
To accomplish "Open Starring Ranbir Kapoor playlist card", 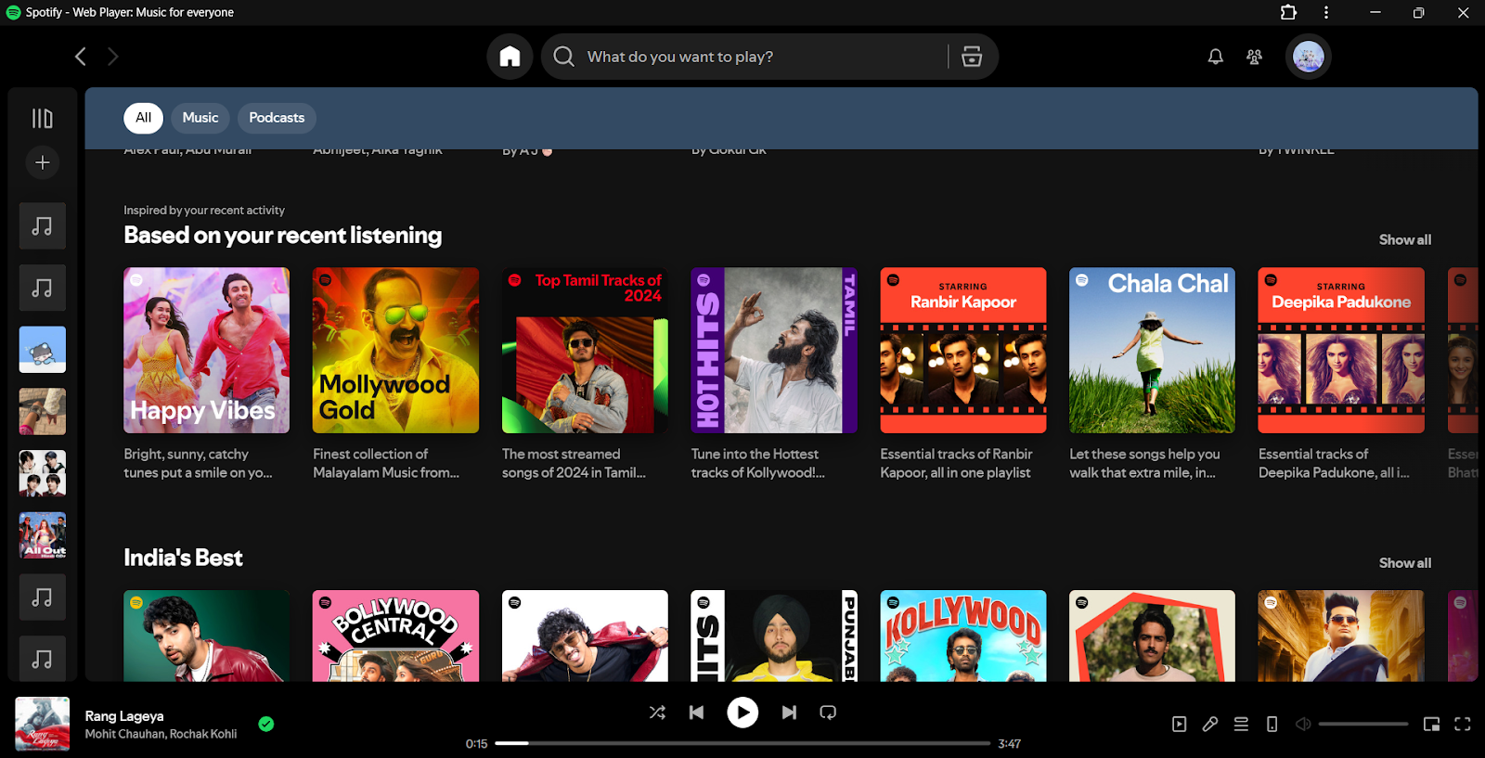I will [x=963, y=376].
